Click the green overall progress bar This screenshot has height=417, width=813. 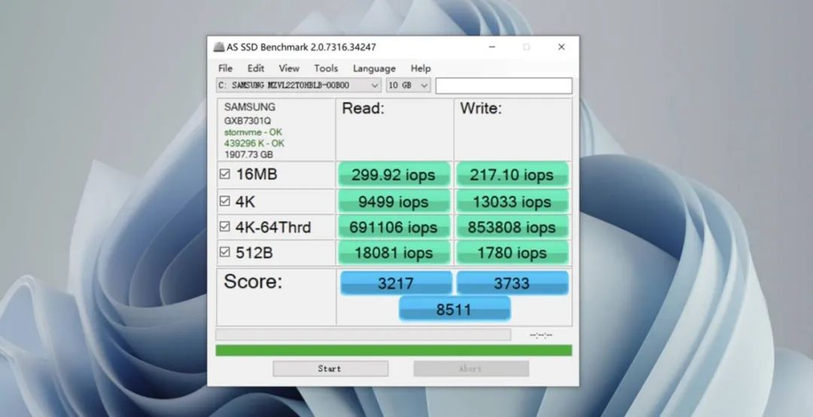pyautogui.click(x=394, y=351)
